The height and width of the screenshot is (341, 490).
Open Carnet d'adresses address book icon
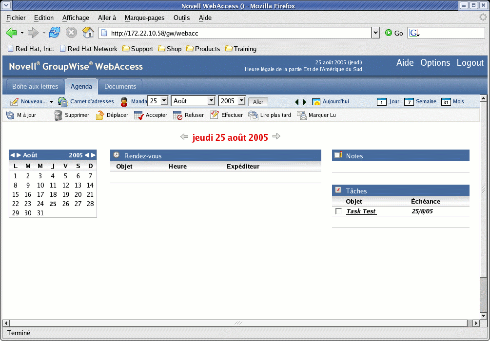click(x=63, y=102)
